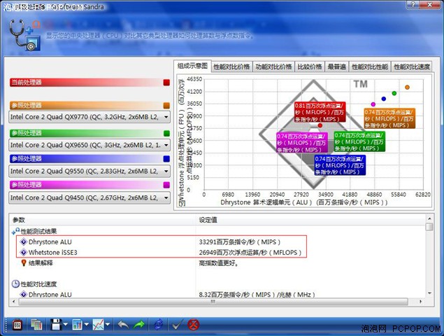
Task: Switch to the 性能对比性能 tab
Action: [370, 67]
